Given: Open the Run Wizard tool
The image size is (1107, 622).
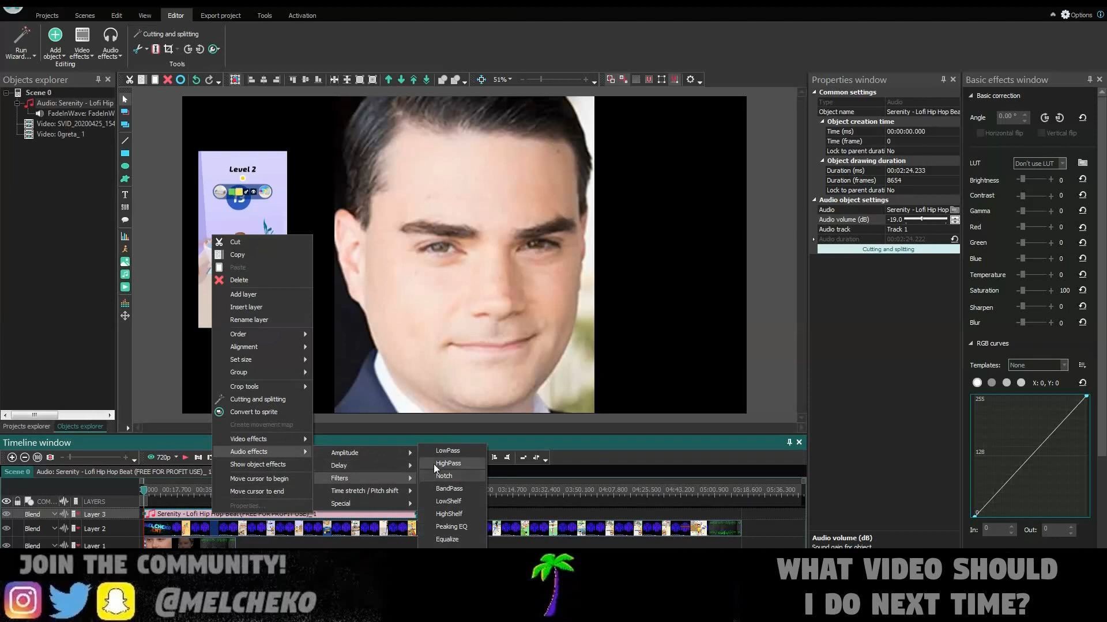Looking at the screenshot, I should pos(21,43).
